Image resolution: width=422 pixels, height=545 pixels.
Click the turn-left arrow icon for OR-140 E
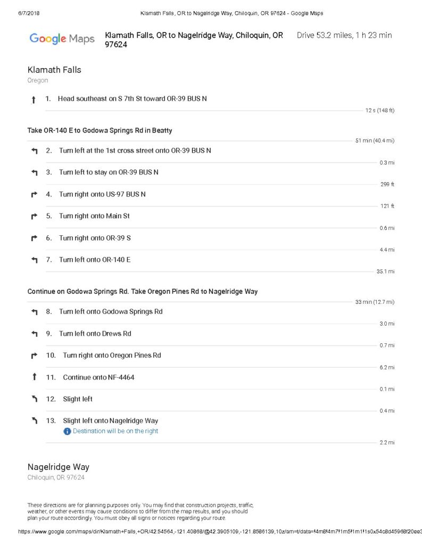35,260
